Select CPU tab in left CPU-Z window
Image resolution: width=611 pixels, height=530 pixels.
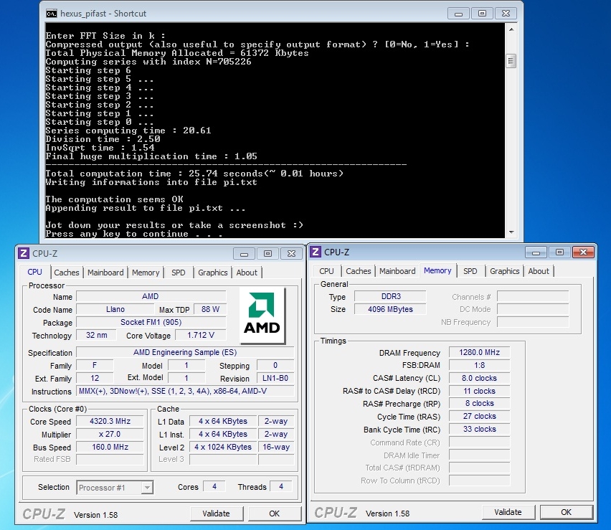click(x=34, y=272)
